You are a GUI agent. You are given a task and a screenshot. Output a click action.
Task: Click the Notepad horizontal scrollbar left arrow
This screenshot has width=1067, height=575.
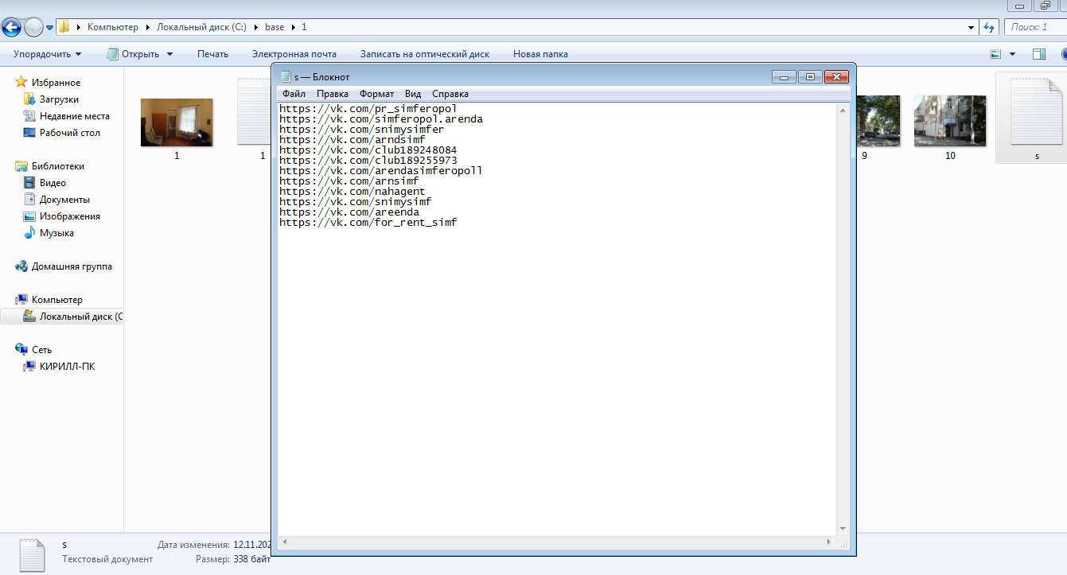tap(284, 542)
